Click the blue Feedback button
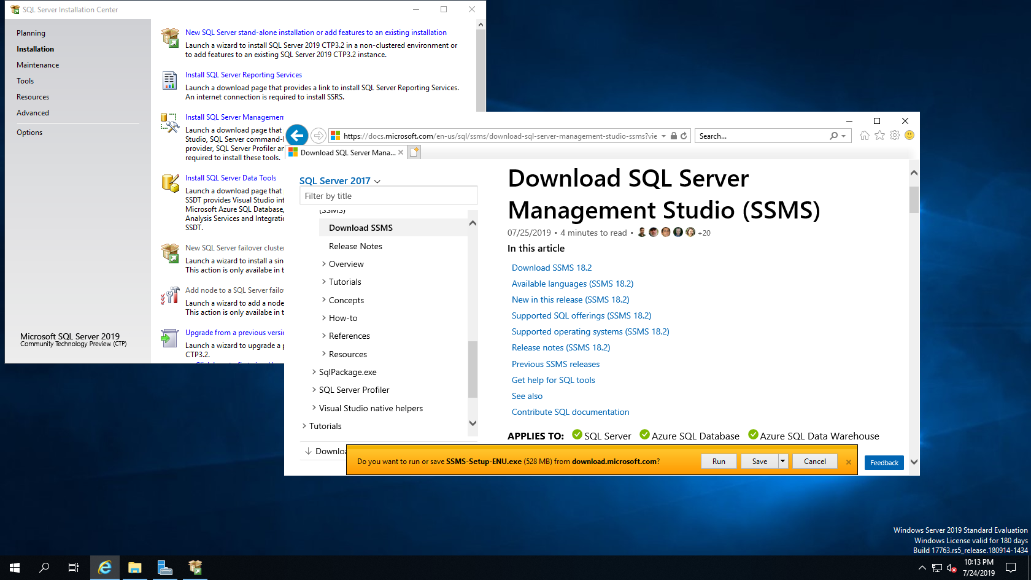This screenshot has width=1031, height=580. pos(884,463)
